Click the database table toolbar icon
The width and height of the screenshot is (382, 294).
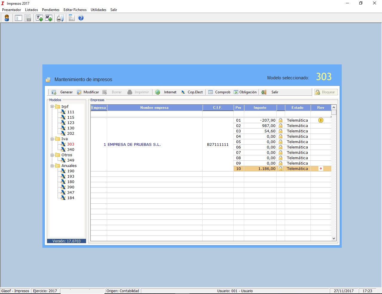(28, 18)
